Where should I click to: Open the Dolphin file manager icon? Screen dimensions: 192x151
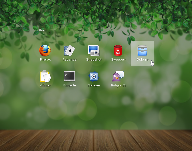tap(142, 50)
